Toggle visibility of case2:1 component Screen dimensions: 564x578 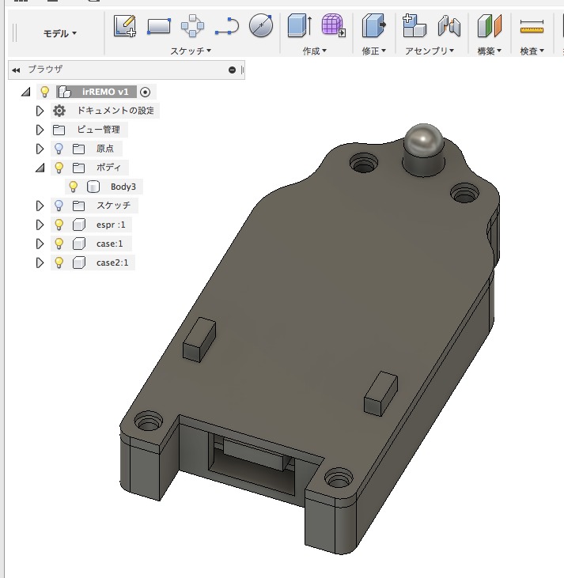click(59, 263)
